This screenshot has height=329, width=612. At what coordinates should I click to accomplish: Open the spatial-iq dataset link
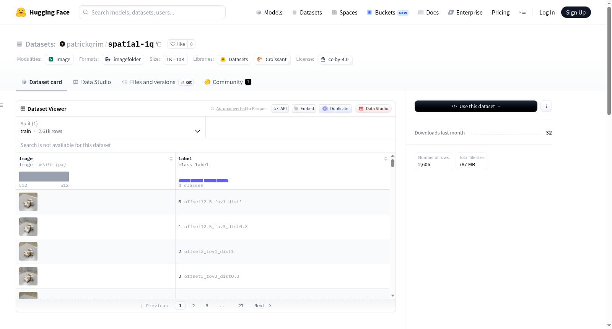tap(131, 44)
